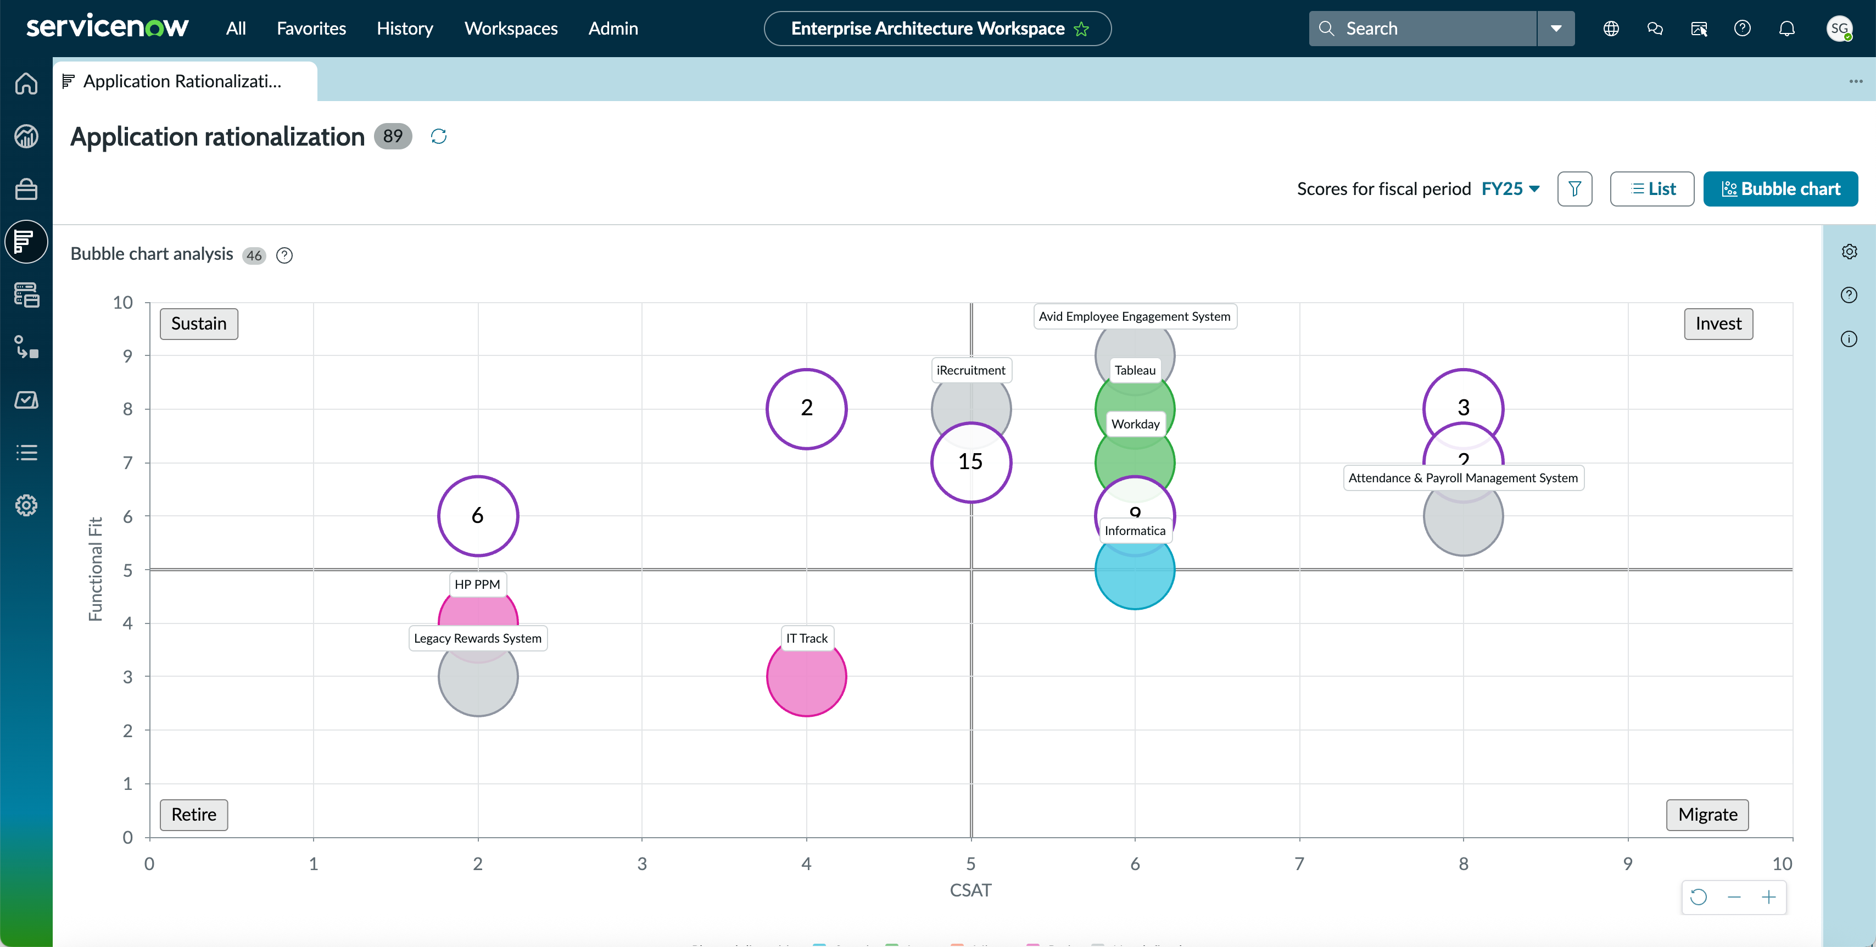1876x947 pixels.
Task: Click the refresh icon beside the count badge
Action: point(438,136)
